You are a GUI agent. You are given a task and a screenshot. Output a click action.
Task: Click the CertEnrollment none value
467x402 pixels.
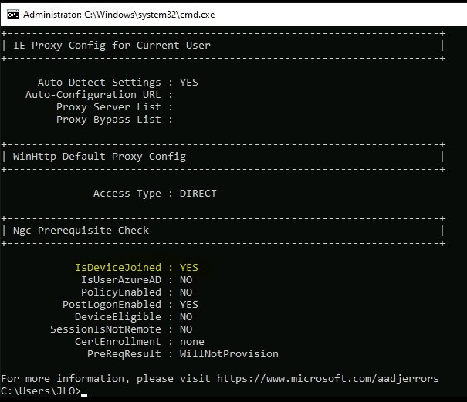click(191, 342)
